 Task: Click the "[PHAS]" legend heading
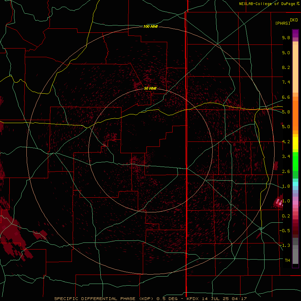(x=283, y=23)
